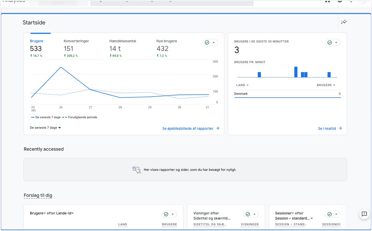Click the Recently accessed heading
Screen dimensions: 372x231
click(x=44, y=149)
